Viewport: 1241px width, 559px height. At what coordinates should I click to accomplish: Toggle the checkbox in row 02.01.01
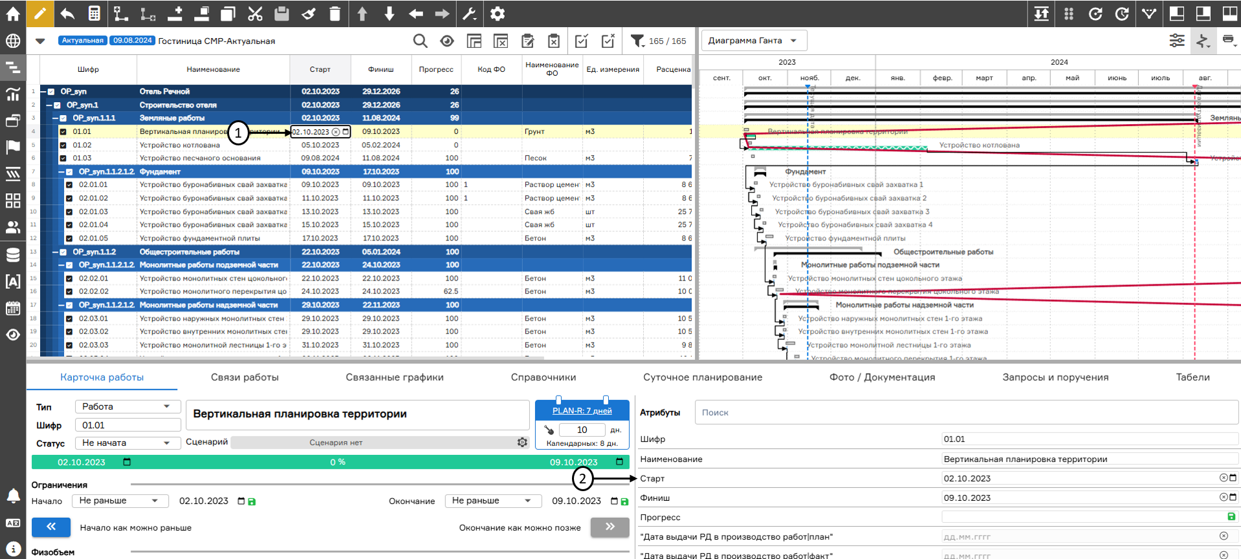tap(69, 185)
